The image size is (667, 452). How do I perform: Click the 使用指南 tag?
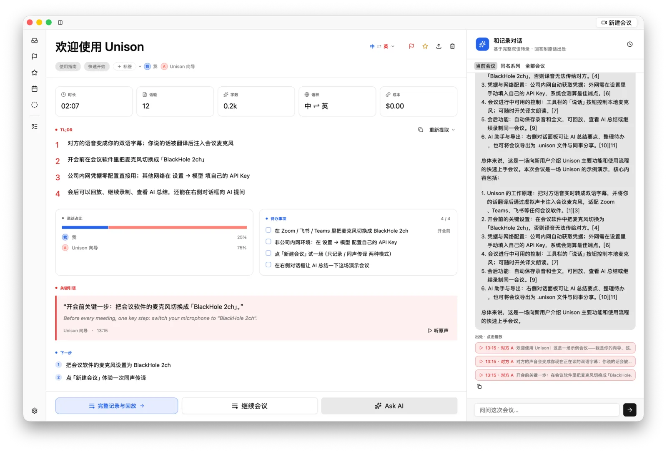[x=68, y=66]
